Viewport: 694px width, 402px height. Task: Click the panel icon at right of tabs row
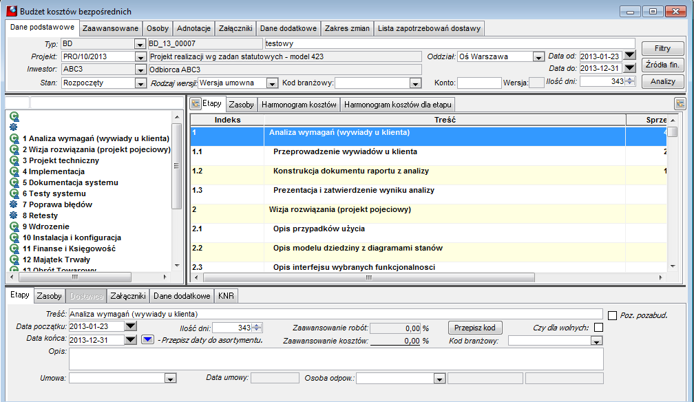coord(680,104)
